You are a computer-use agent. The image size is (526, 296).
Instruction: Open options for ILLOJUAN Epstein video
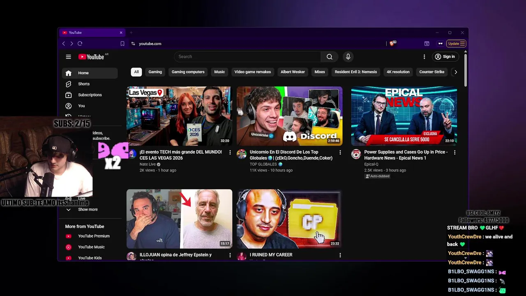(230, 255)
